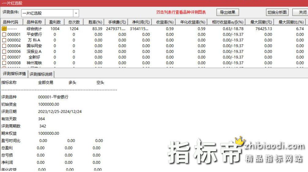This screenshot has width=308, height=172.
Task: Switch to the 评测指标详情 tab
Action: [14, 74]
